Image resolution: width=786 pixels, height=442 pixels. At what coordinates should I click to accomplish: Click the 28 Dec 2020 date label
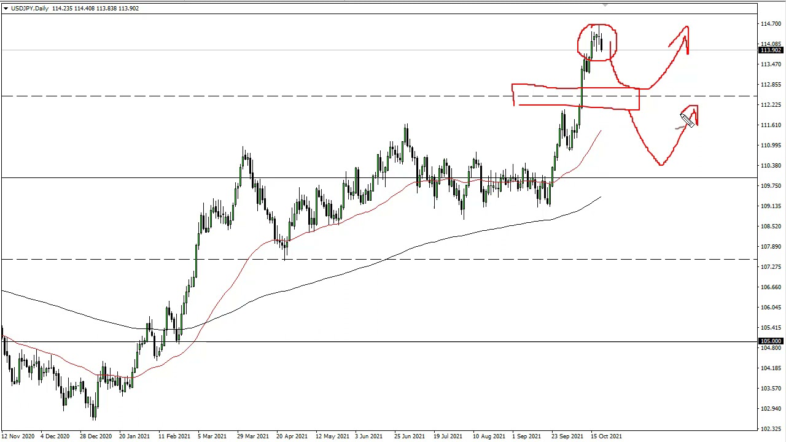95,436
